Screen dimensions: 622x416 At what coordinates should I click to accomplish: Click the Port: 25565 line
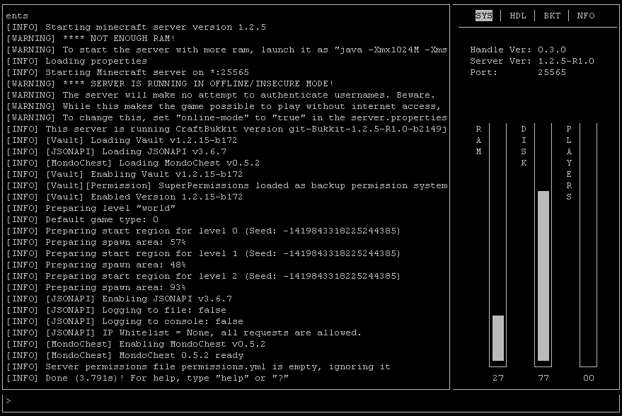coord(518,72)
